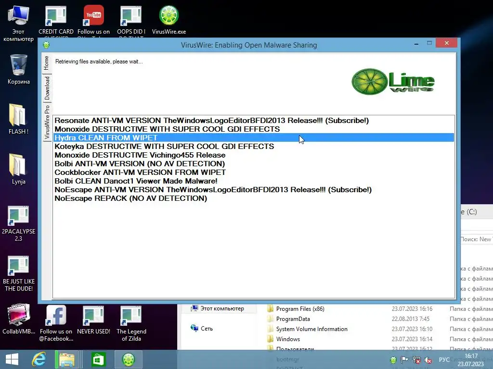Open the Windows Store taskbar icon
The image size is (493, 369).
[98, 359]
